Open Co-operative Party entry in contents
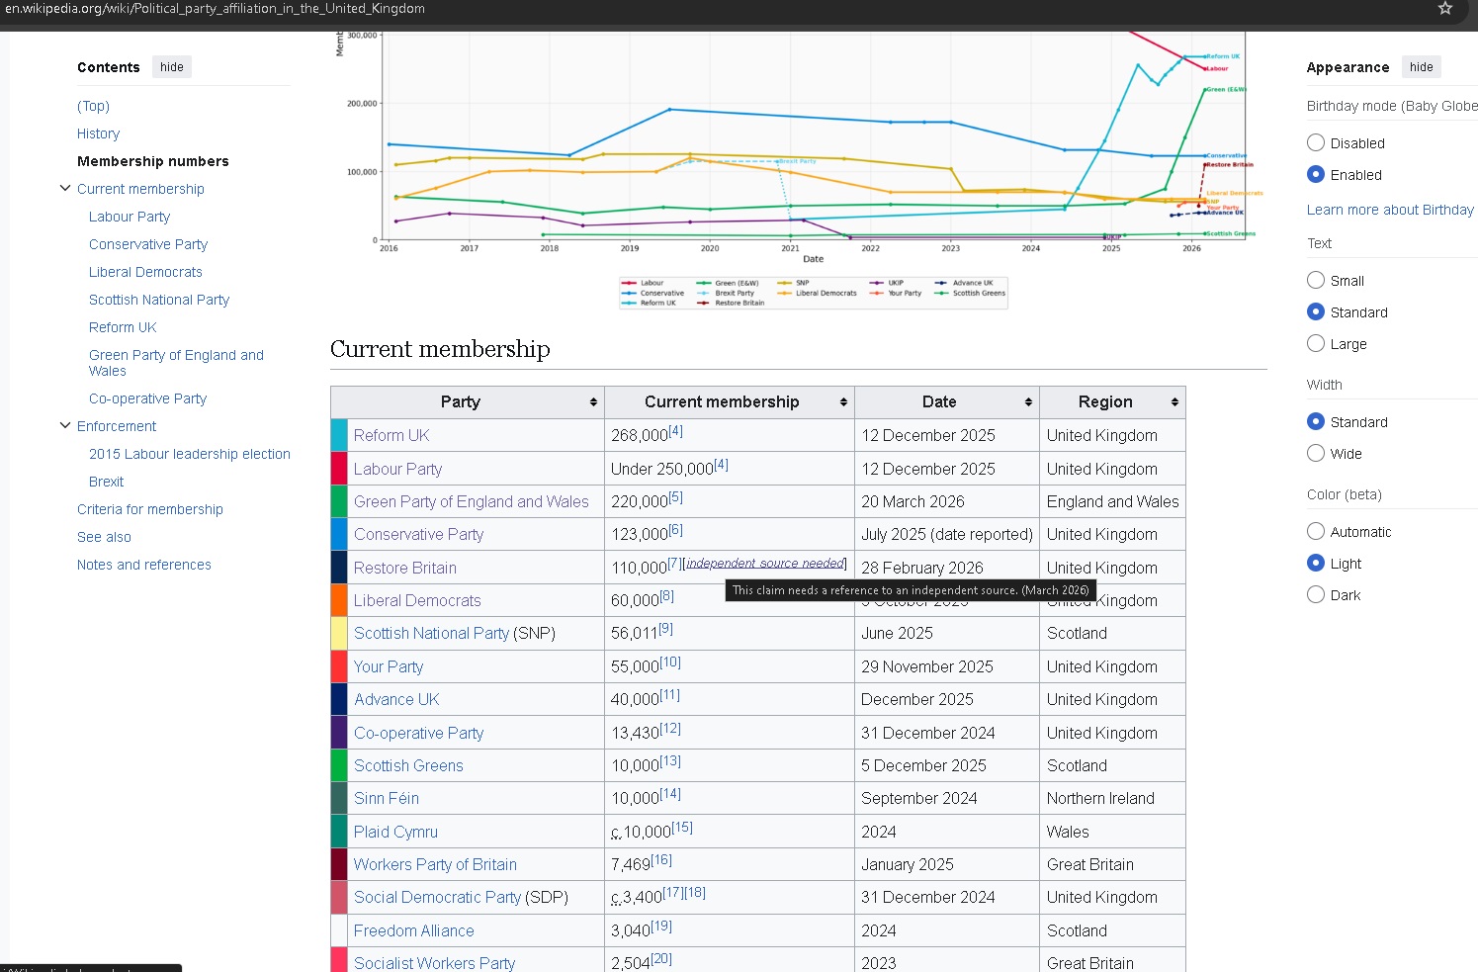 click(x=148, y=398)
